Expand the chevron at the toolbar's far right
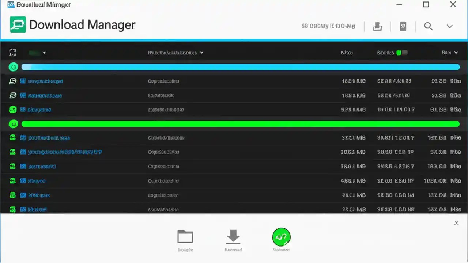Image resolution: width=468 pixels, height=263 pixels. point(449,26)
